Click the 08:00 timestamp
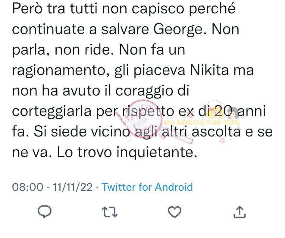Screen dimensions: 285x238 point(28,187)
